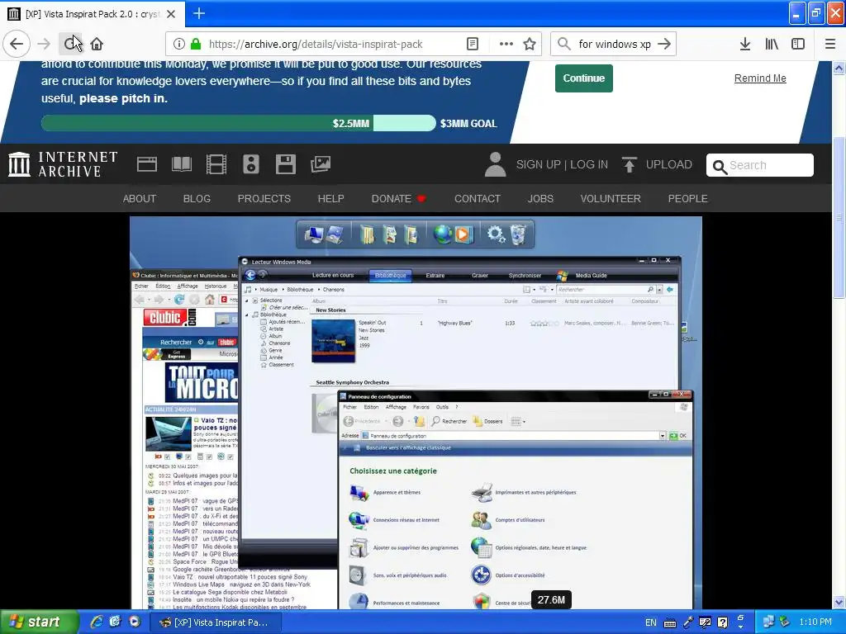846x634 pixels.
Task: Open the PEOPLE menu item
Action: [x=687, y=198]
